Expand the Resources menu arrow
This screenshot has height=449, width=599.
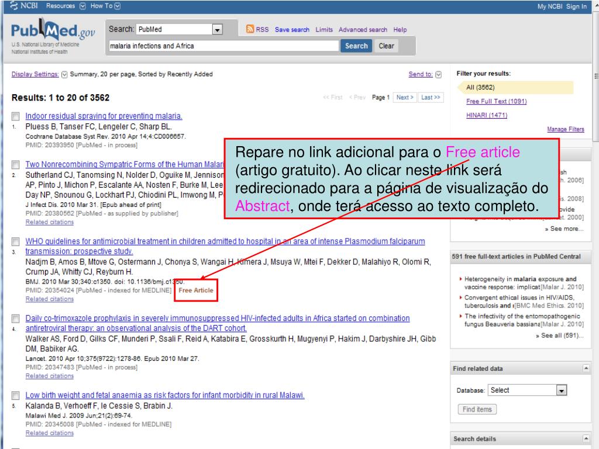(82, 6)
